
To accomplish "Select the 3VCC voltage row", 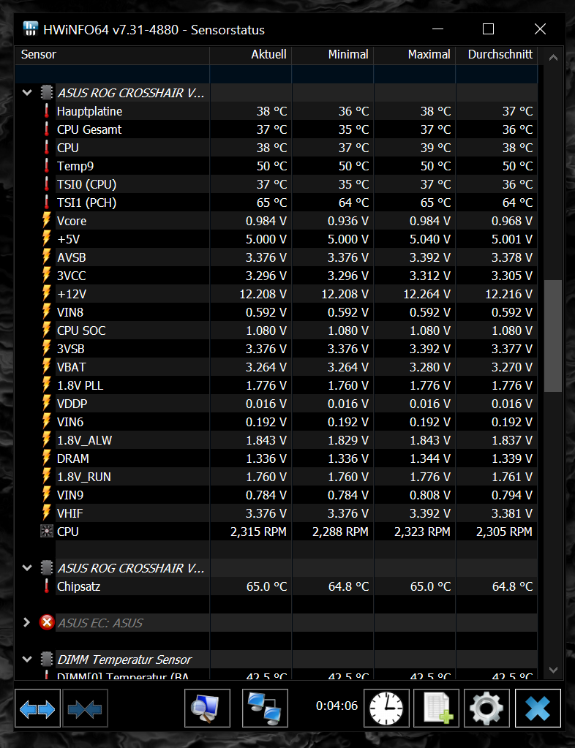I will (277, 275).
